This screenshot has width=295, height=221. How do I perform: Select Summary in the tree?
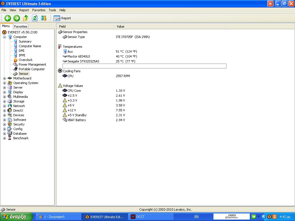coord(25,41)
